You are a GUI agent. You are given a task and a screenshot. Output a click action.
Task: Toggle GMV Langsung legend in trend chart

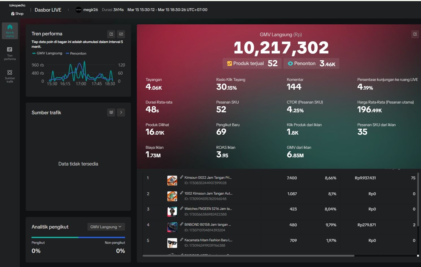click(47, 53)
